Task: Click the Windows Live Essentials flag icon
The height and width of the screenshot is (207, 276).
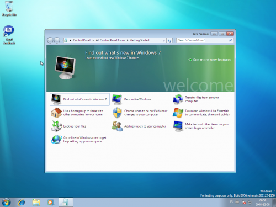Action: 178,113
